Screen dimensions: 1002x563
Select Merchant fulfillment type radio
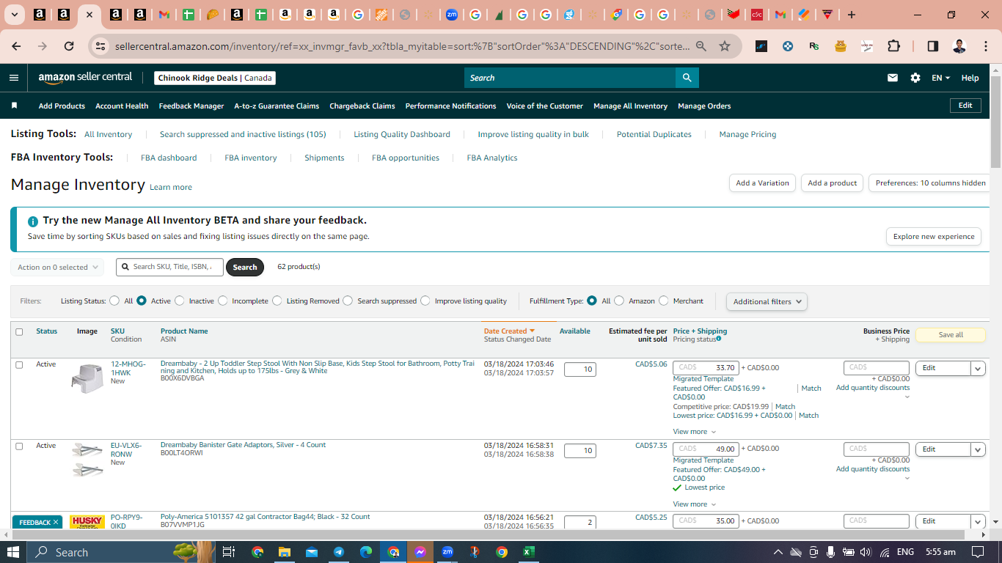click(664, 301)
